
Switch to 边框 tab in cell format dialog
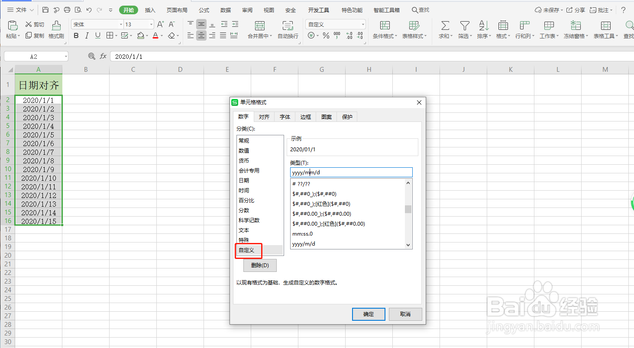click(306, 117)
